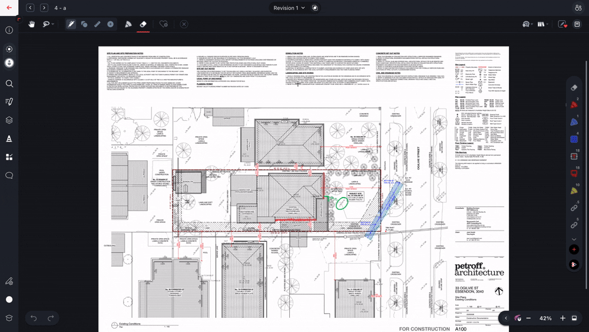Zoom out with the minus button
Image resolution: width=589 pixels, height=332 pixels.
point(528,318)
